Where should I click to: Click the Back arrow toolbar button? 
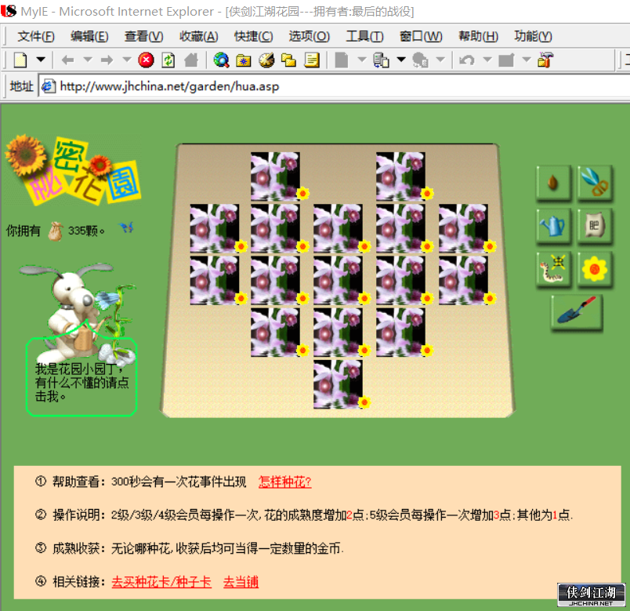(x=67, y=60)
